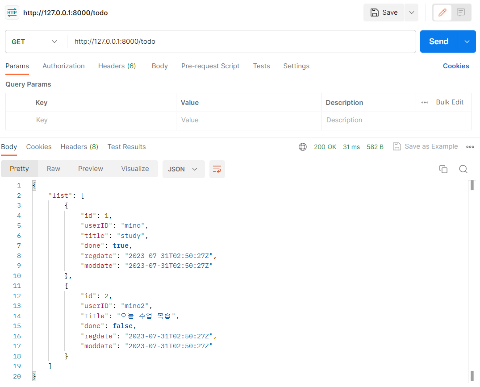Open the Tests tab
Screen dimensions: 480x387
coord(261,66)
